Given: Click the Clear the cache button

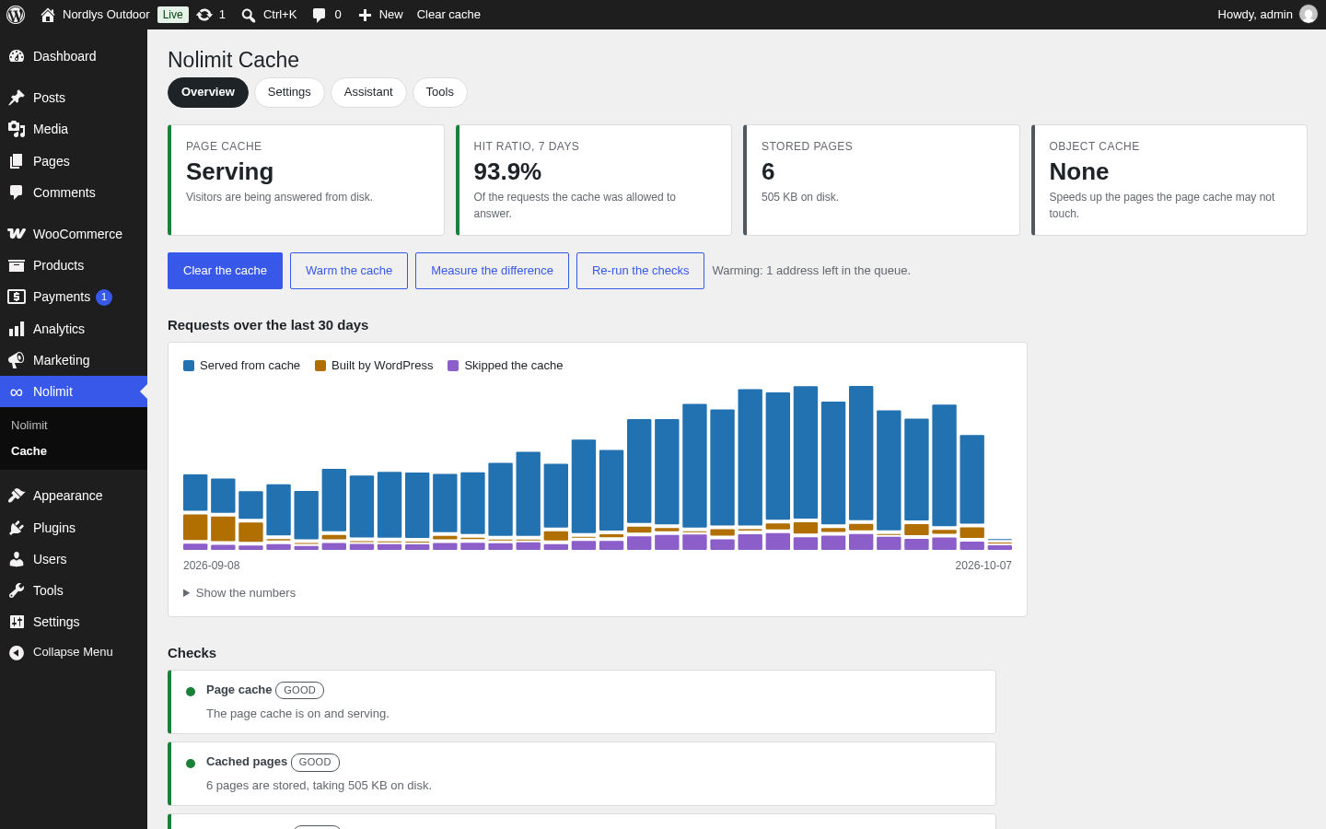Looking at the screenshot, I should 225,271.
